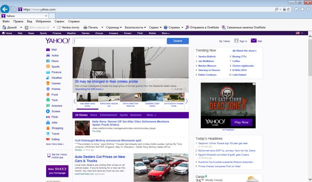Click the Travel airplane icon in sidebar
The width and height of the screenshot is (312, 182).
pyautogui.click(x=48, y=133)
